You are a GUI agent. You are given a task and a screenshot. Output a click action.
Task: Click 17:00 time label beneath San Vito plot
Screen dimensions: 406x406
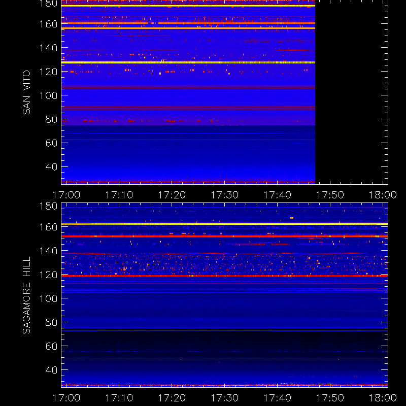coord(66,195)
